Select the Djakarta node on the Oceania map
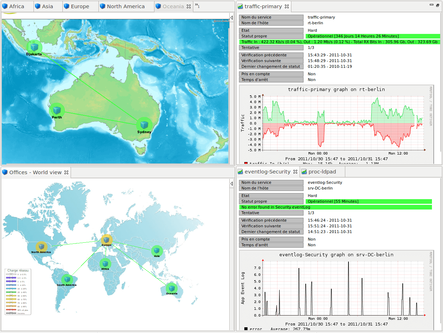 34,47
